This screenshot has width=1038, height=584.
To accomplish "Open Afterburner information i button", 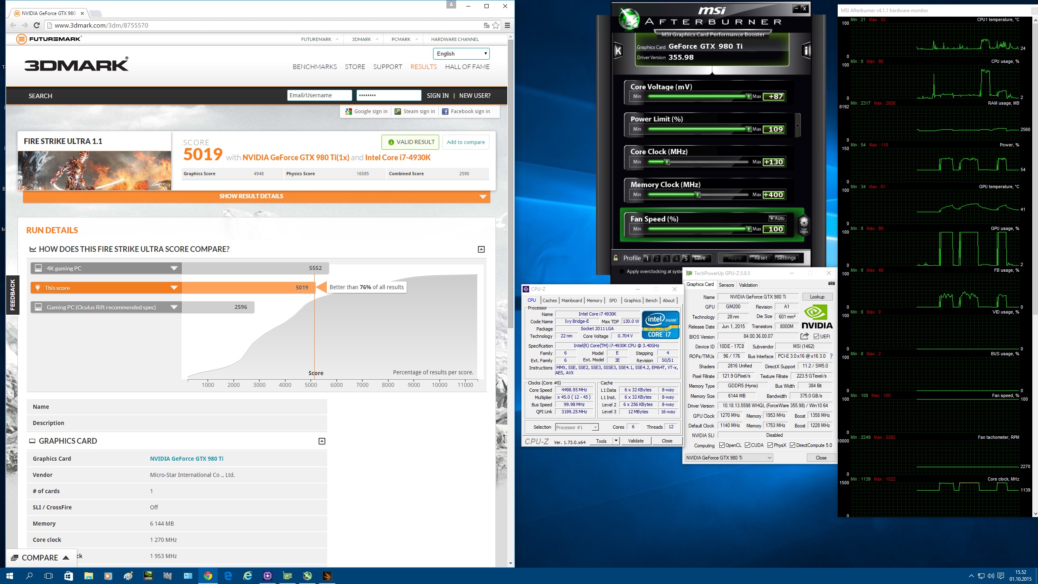I will pos(806,51).
